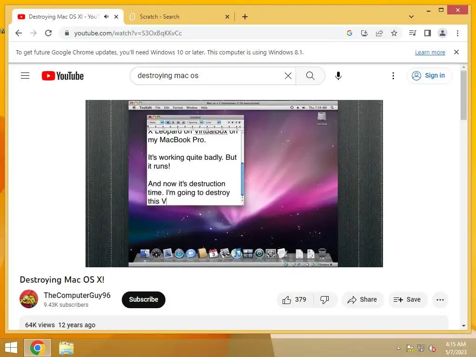The image size is (476, 357).
Task: Open the network tray icon
Action: (421, 348)
